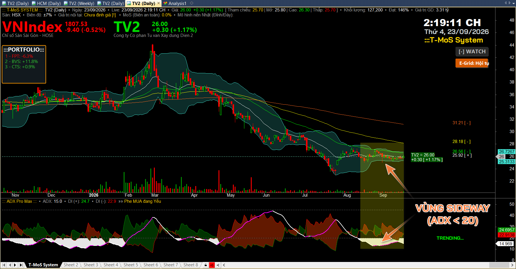Click the 'Phe MUA đang Yếu' status text
This screenshot has width=516, height=269.
click(x=142, y=201)
